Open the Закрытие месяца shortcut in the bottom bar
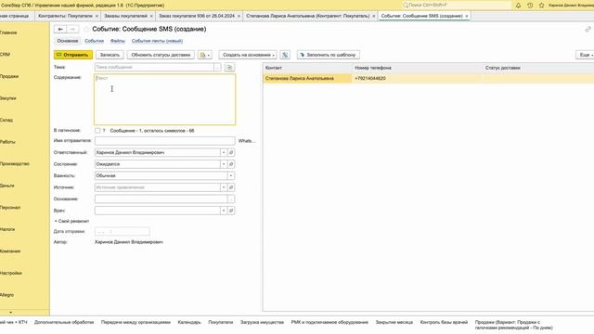 394,322
